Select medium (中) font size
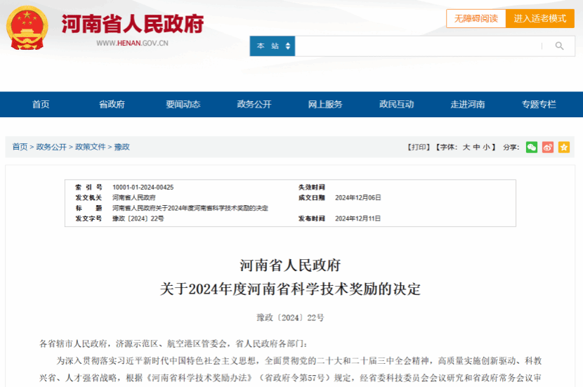The image size is (583, 387). (x=476, y=147)
